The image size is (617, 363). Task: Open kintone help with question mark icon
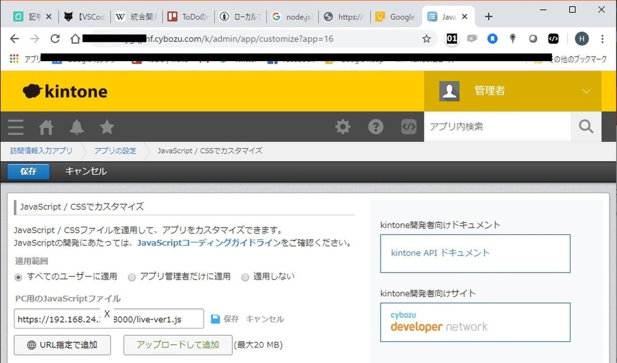376,127
